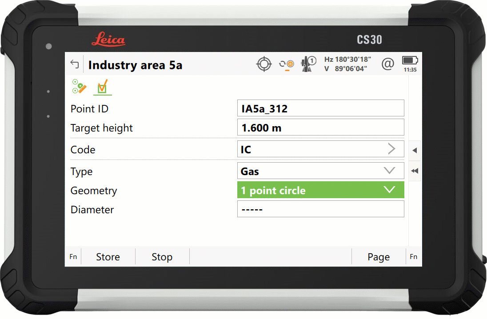Click the target aiming crosshair status icon
This screenshot has height=319, width=487.
[x=264, y=64]
